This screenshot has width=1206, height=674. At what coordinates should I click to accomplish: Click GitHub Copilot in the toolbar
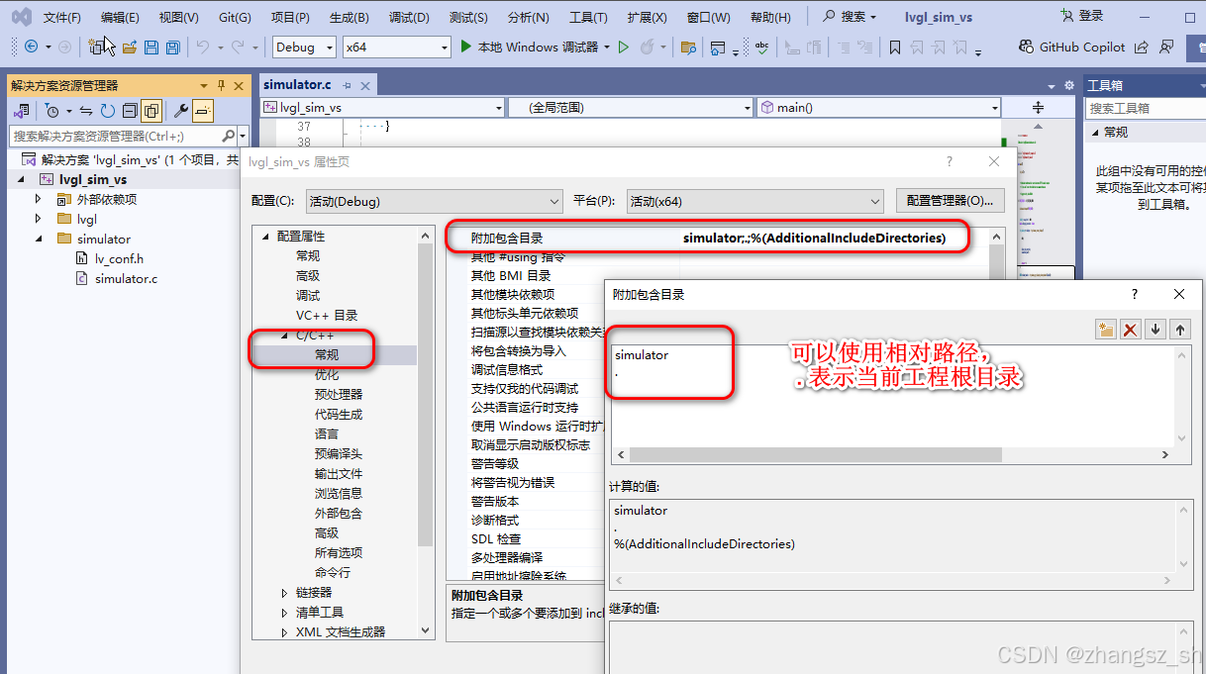pos(1072,47)
